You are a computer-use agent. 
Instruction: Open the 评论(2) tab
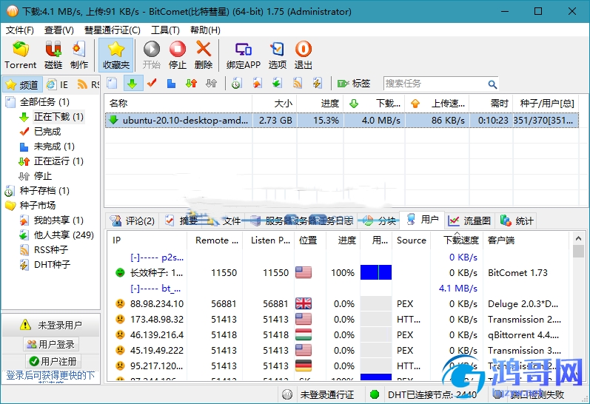coord(132,220)
